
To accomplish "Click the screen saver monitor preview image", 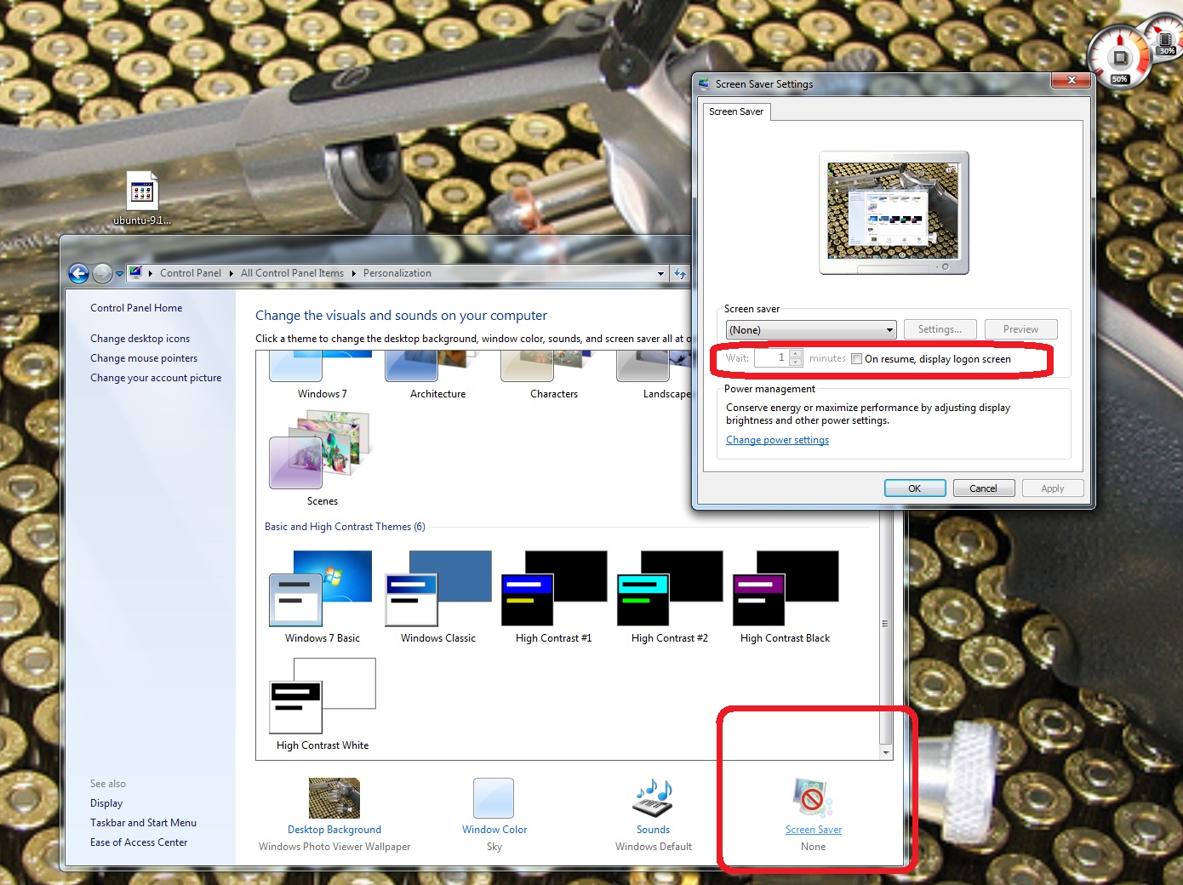I will pos(893,211).
